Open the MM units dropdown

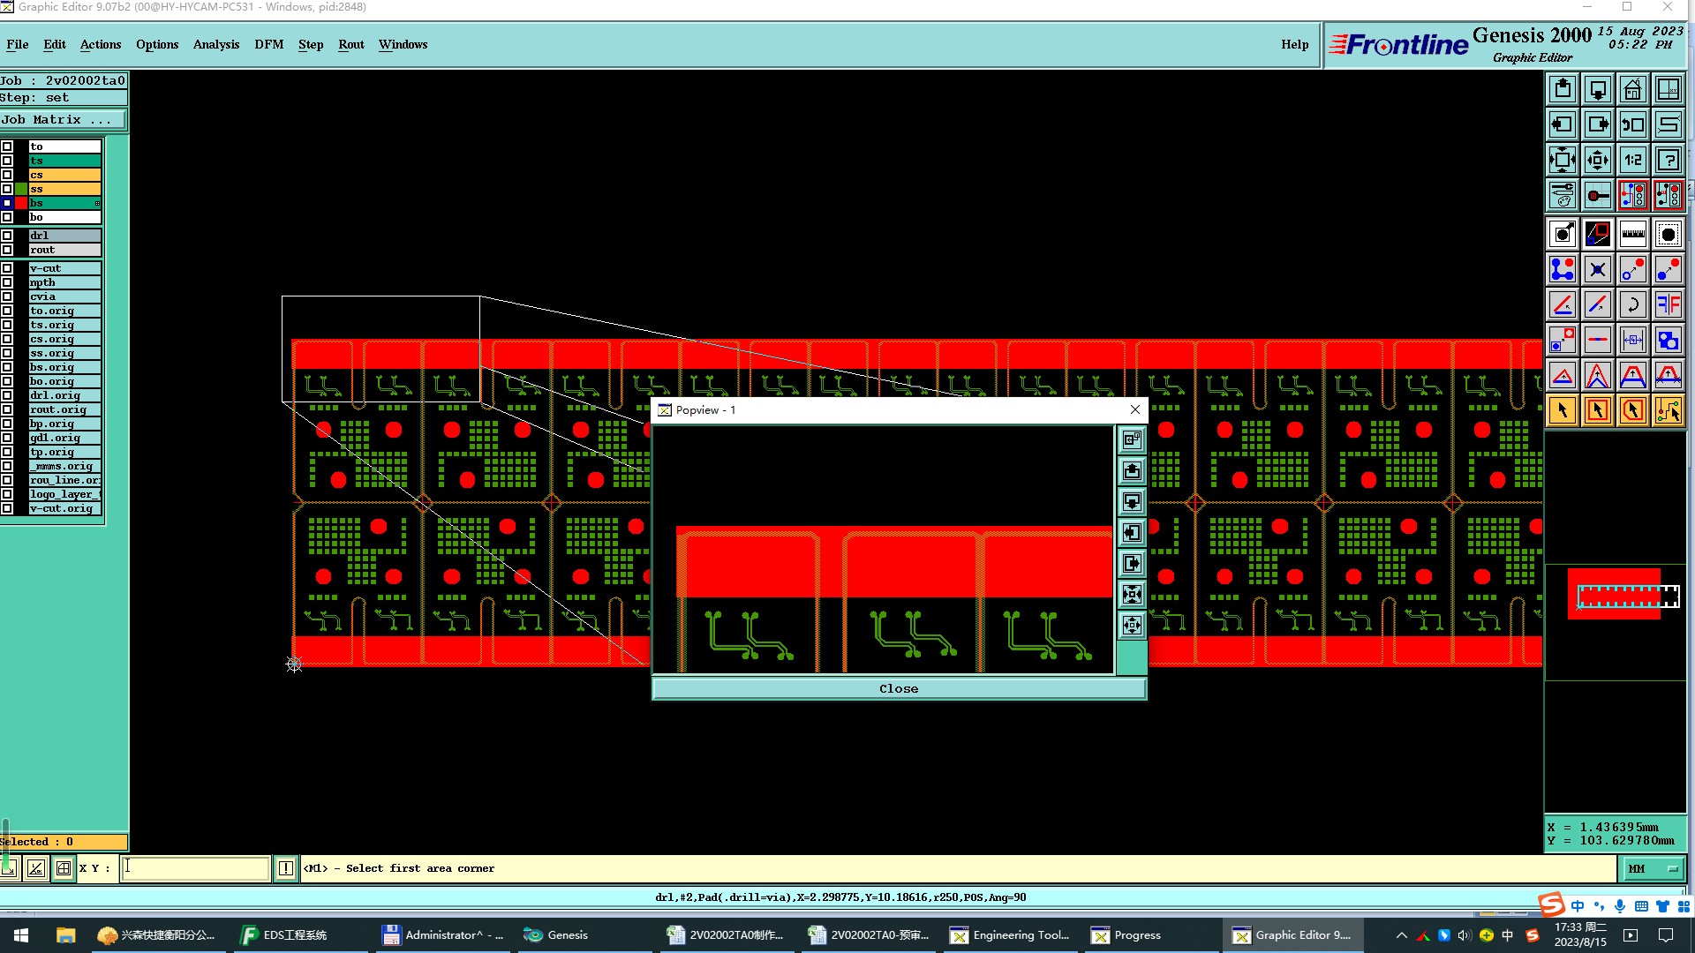coord(1654,868)
